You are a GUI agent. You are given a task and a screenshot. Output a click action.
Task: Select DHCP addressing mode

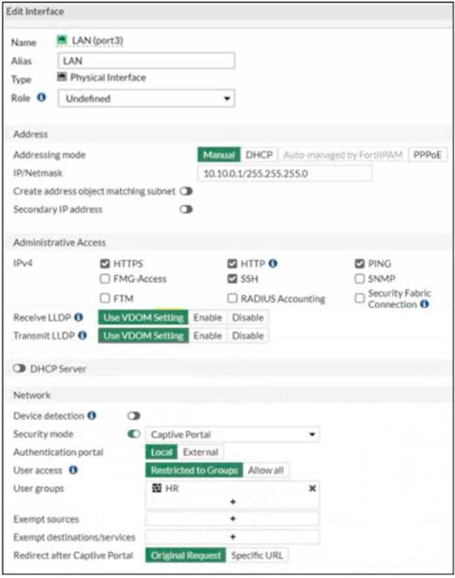[259, 155]
